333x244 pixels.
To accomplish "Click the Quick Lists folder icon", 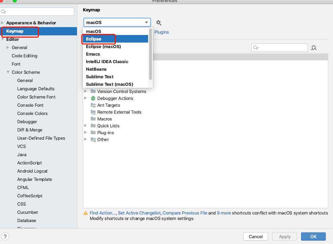I will click(93, 126).
